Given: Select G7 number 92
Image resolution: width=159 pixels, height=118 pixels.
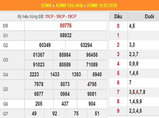Looking at the screenshot, I should coord(55,114).
